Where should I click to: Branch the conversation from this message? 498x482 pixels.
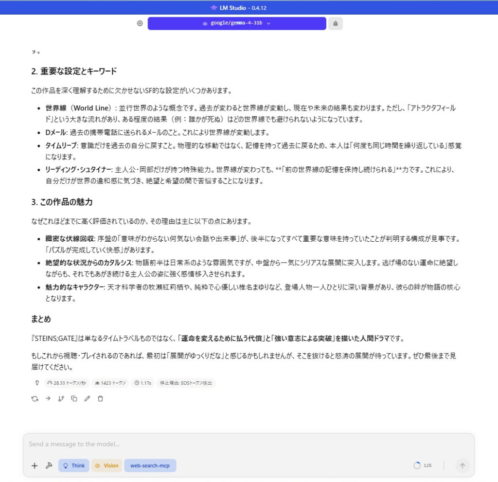coord(61,398)
